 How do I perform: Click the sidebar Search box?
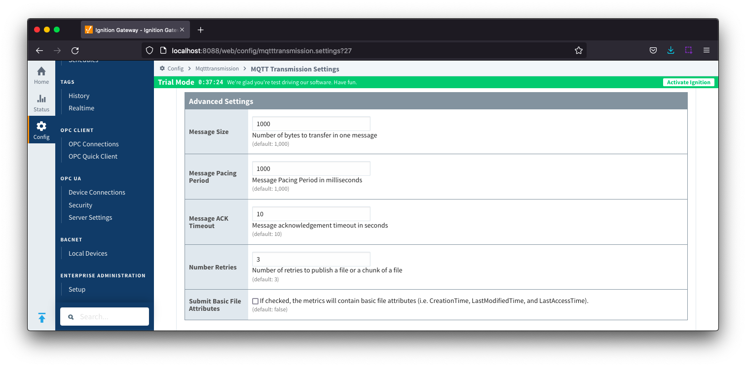[105, 317]
